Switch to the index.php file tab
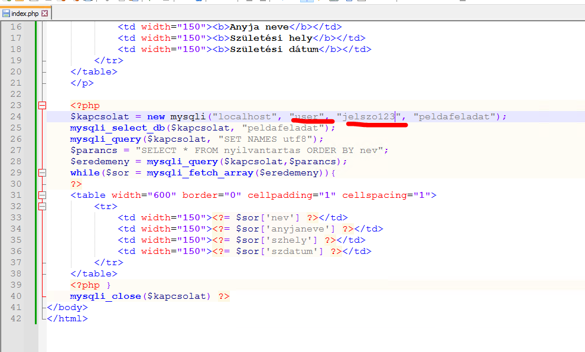 (25, 13)
